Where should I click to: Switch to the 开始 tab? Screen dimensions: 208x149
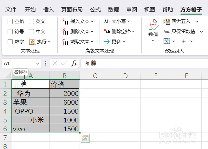pyautogui.click(x=30, y=10)
